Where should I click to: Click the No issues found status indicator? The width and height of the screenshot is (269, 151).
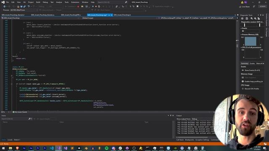(20, 112)
